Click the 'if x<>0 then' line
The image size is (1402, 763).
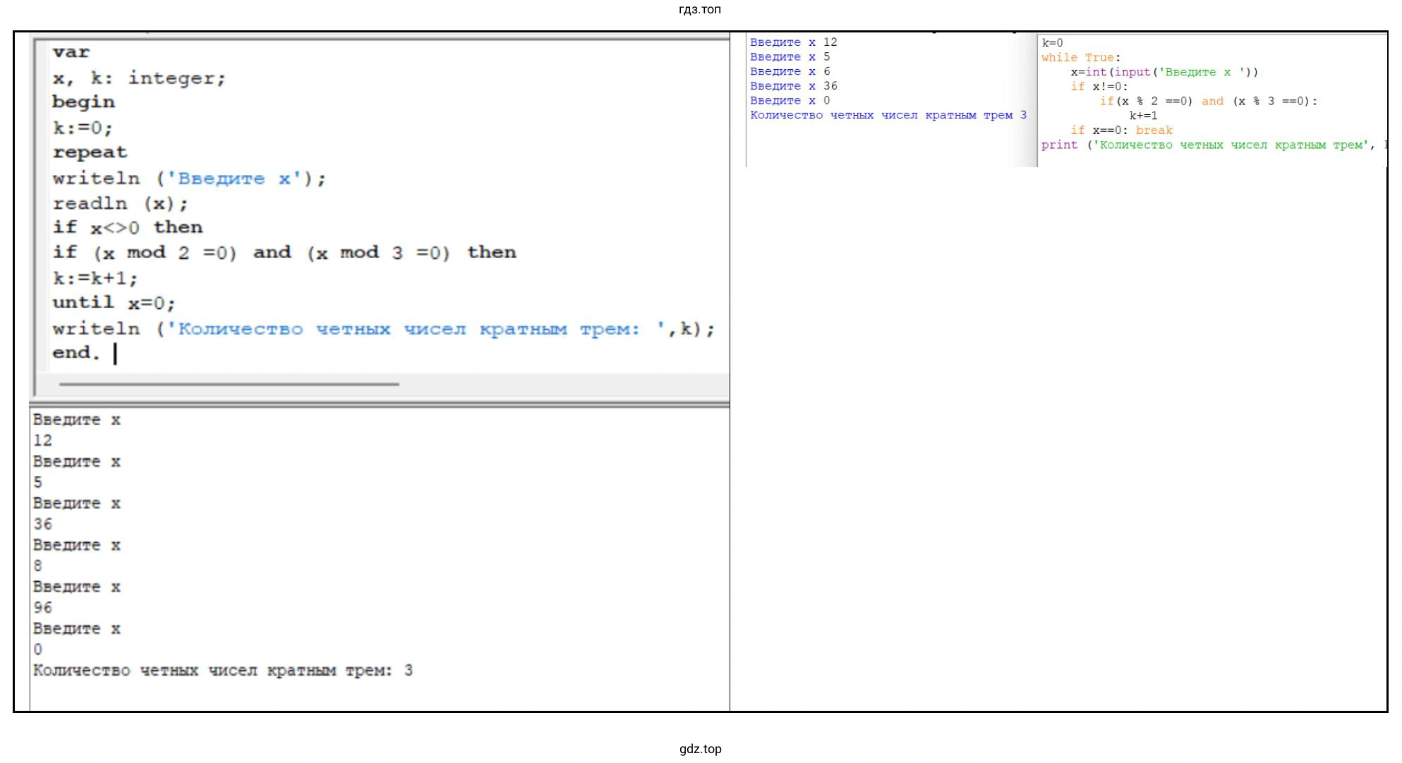pyautogui.click(x=127, y=227)
